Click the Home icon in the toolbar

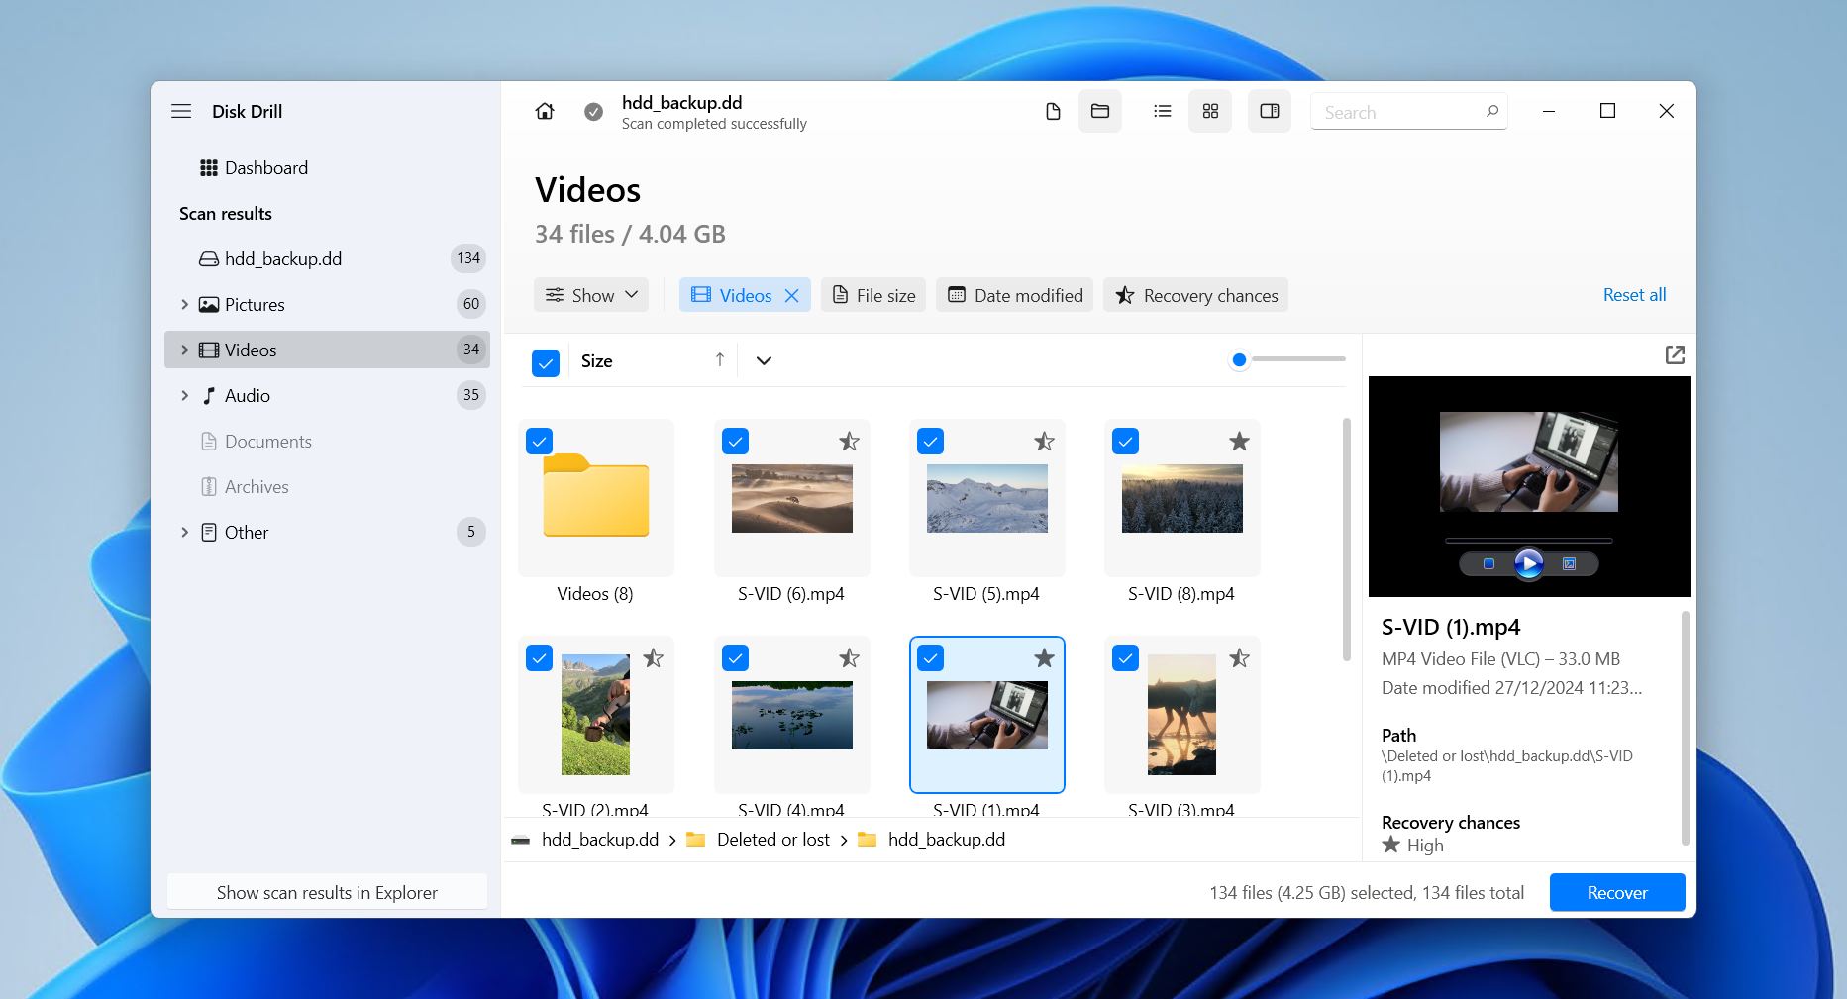(544, 111)
